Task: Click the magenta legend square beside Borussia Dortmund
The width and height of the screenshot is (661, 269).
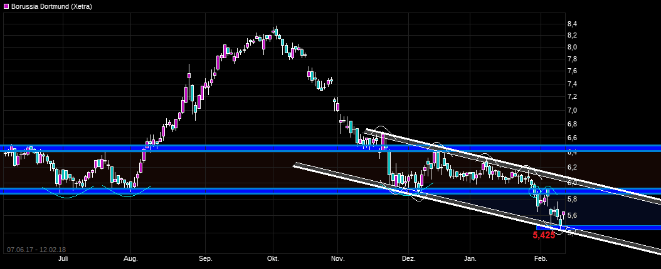Action: tap(6, 6)
